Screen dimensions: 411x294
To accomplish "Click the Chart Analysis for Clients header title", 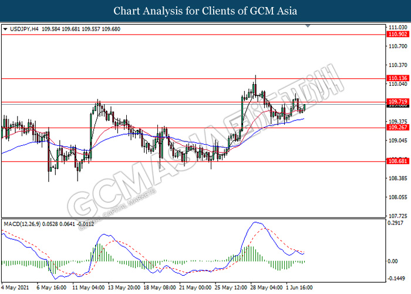I will pos(206,11).
